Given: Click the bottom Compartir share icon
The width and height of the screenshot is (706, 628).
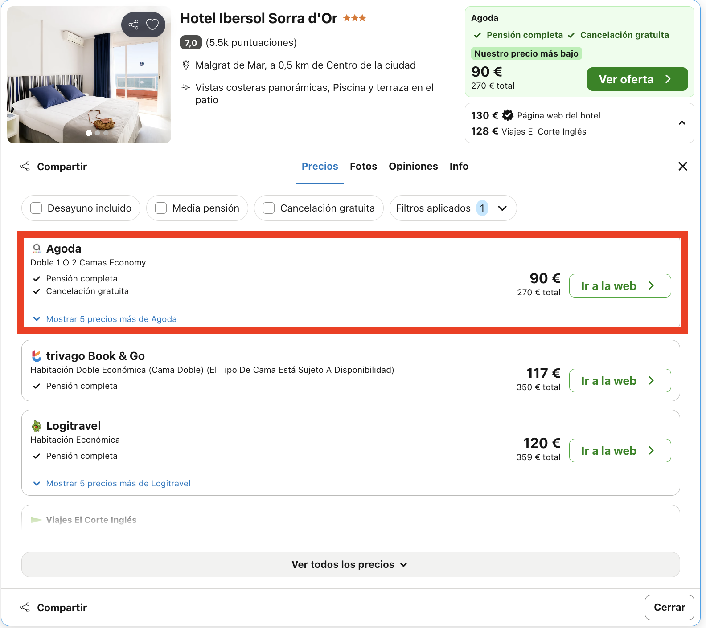Looking at the screenshot, I should point(25,608).
